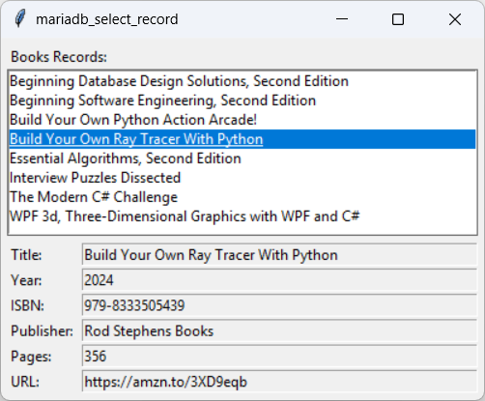This screenshot has height=401, width=485.
Task: Select 'Interview Puzzles Dissected' book record
Action: tap(242, 178)
